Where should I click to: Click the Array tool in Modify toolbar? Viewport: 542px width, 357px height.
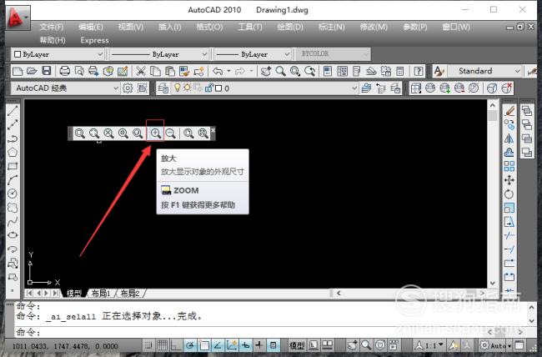click(x=509, y=166)
